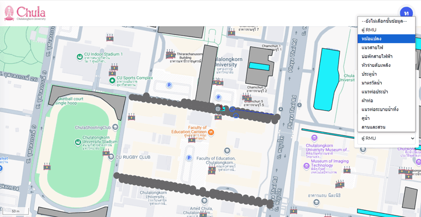Click the cyan rectangle inside Chamchuri 2 building

259,66
